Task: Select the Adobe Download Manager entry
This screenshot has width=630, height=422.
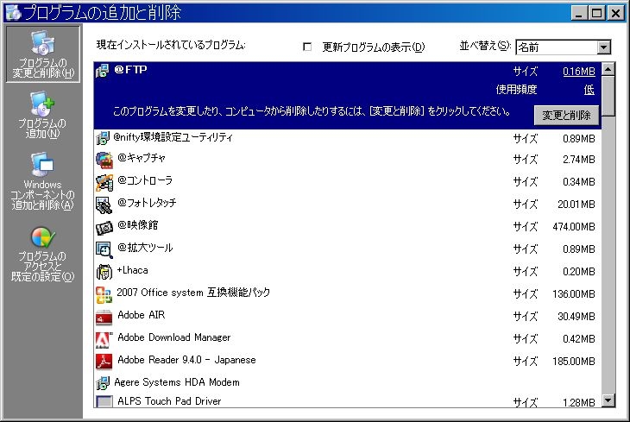Action: [348, 340]
